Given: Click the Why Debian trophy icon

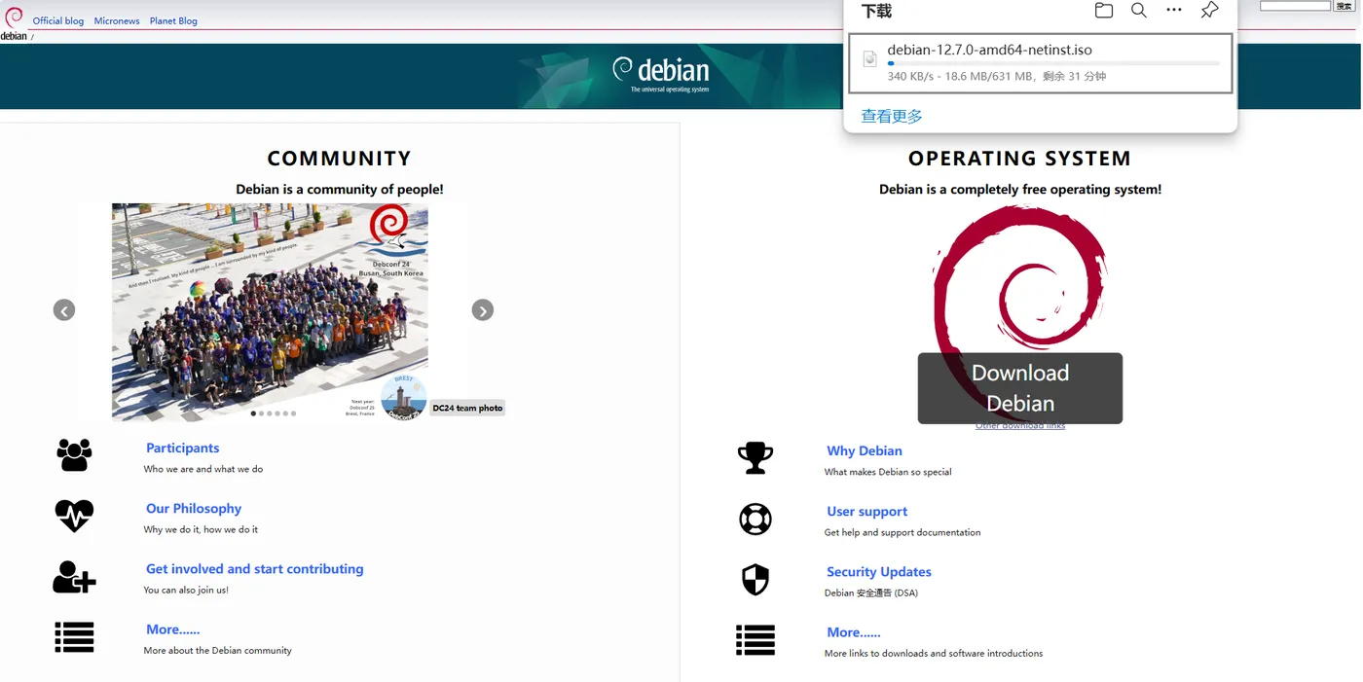Looking at the screenshot, I should point(755,457).
